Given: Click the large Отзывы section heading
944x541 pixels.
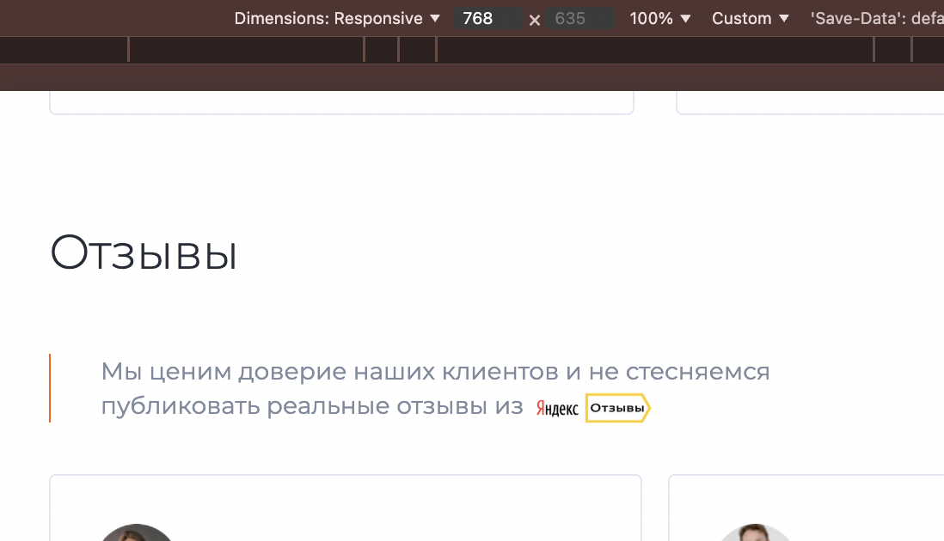Looking at the screenshot, I should pos(144,254).
